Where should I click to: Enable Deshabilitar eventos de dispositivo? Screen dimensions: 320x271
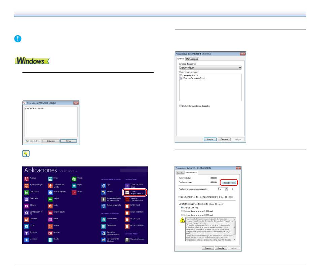click(181, 106)
